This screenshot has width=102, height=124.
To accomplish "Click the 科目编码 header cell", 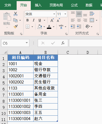I will click(21, 57).
